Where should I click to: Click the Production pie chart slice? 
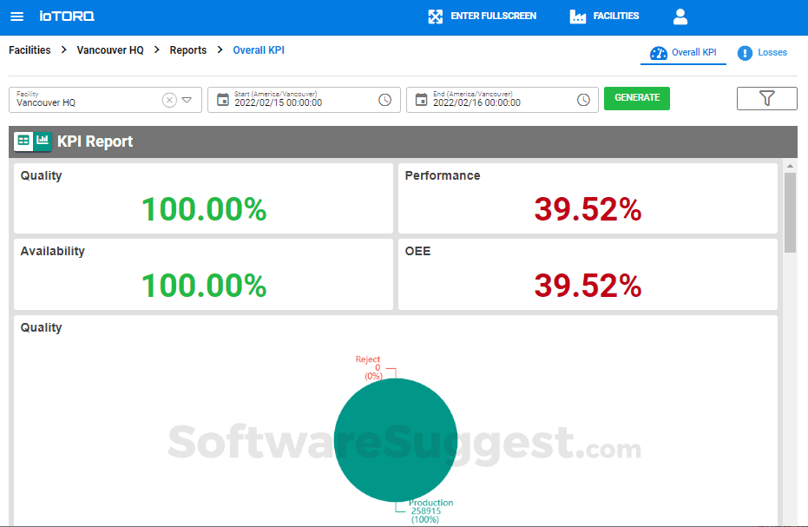(396, 440)
